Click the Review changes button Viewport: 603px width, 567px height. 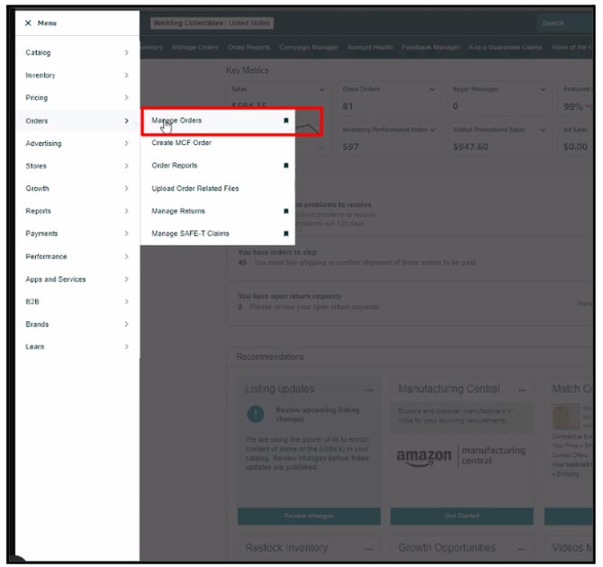[x=309, y=516]
